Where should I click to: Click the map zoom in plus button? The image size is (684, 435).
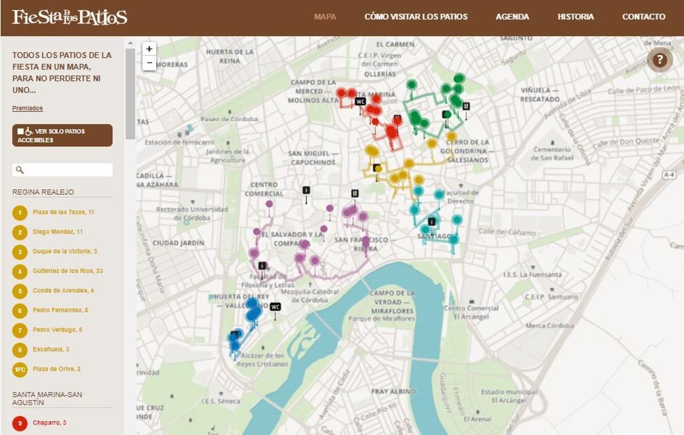tap(149, 48)
